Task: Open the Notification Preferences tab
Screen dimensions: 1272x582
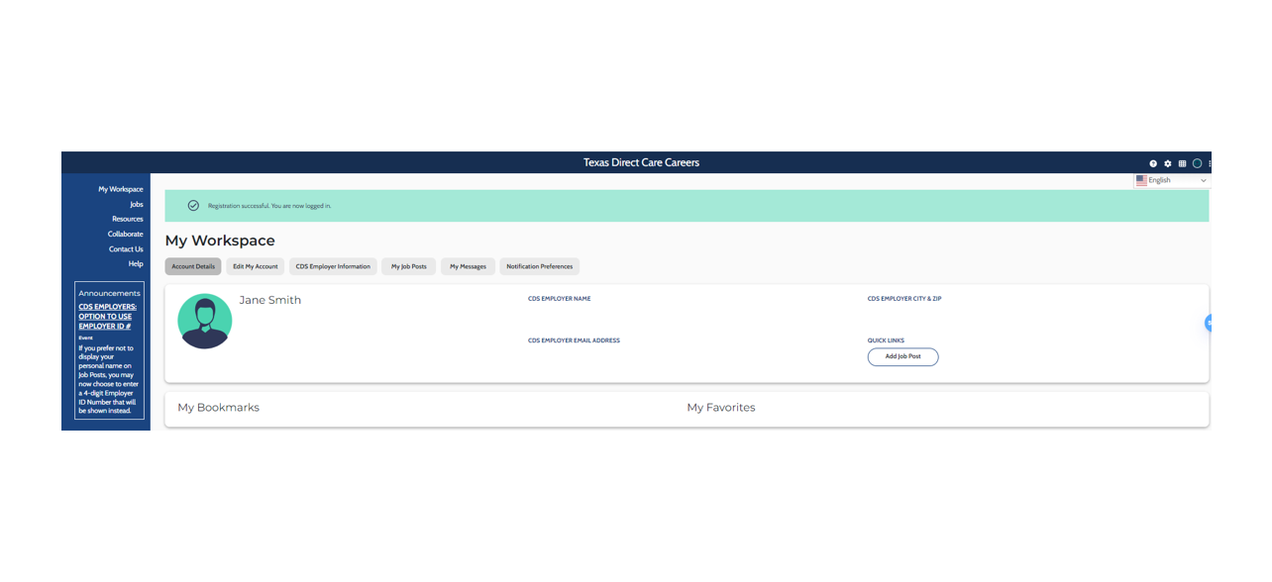Action: click(x=539, y=266)
